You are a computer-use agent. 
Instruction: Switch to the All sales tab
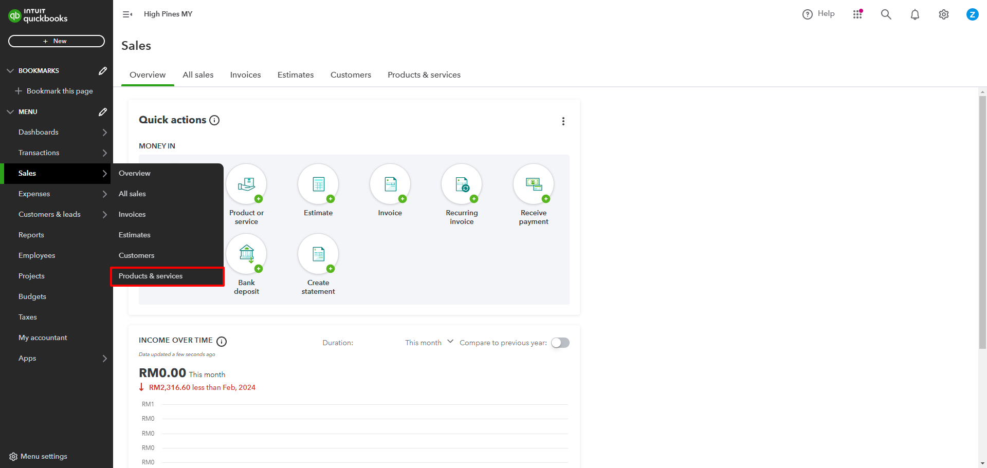(198, 75)
